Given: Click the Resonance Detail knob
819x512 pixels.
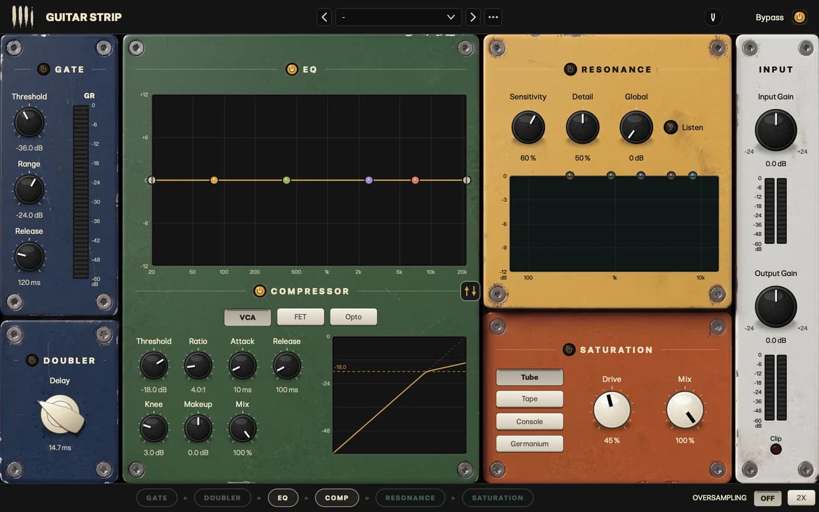Looking at the screenshot, I should tap(583, 127).
